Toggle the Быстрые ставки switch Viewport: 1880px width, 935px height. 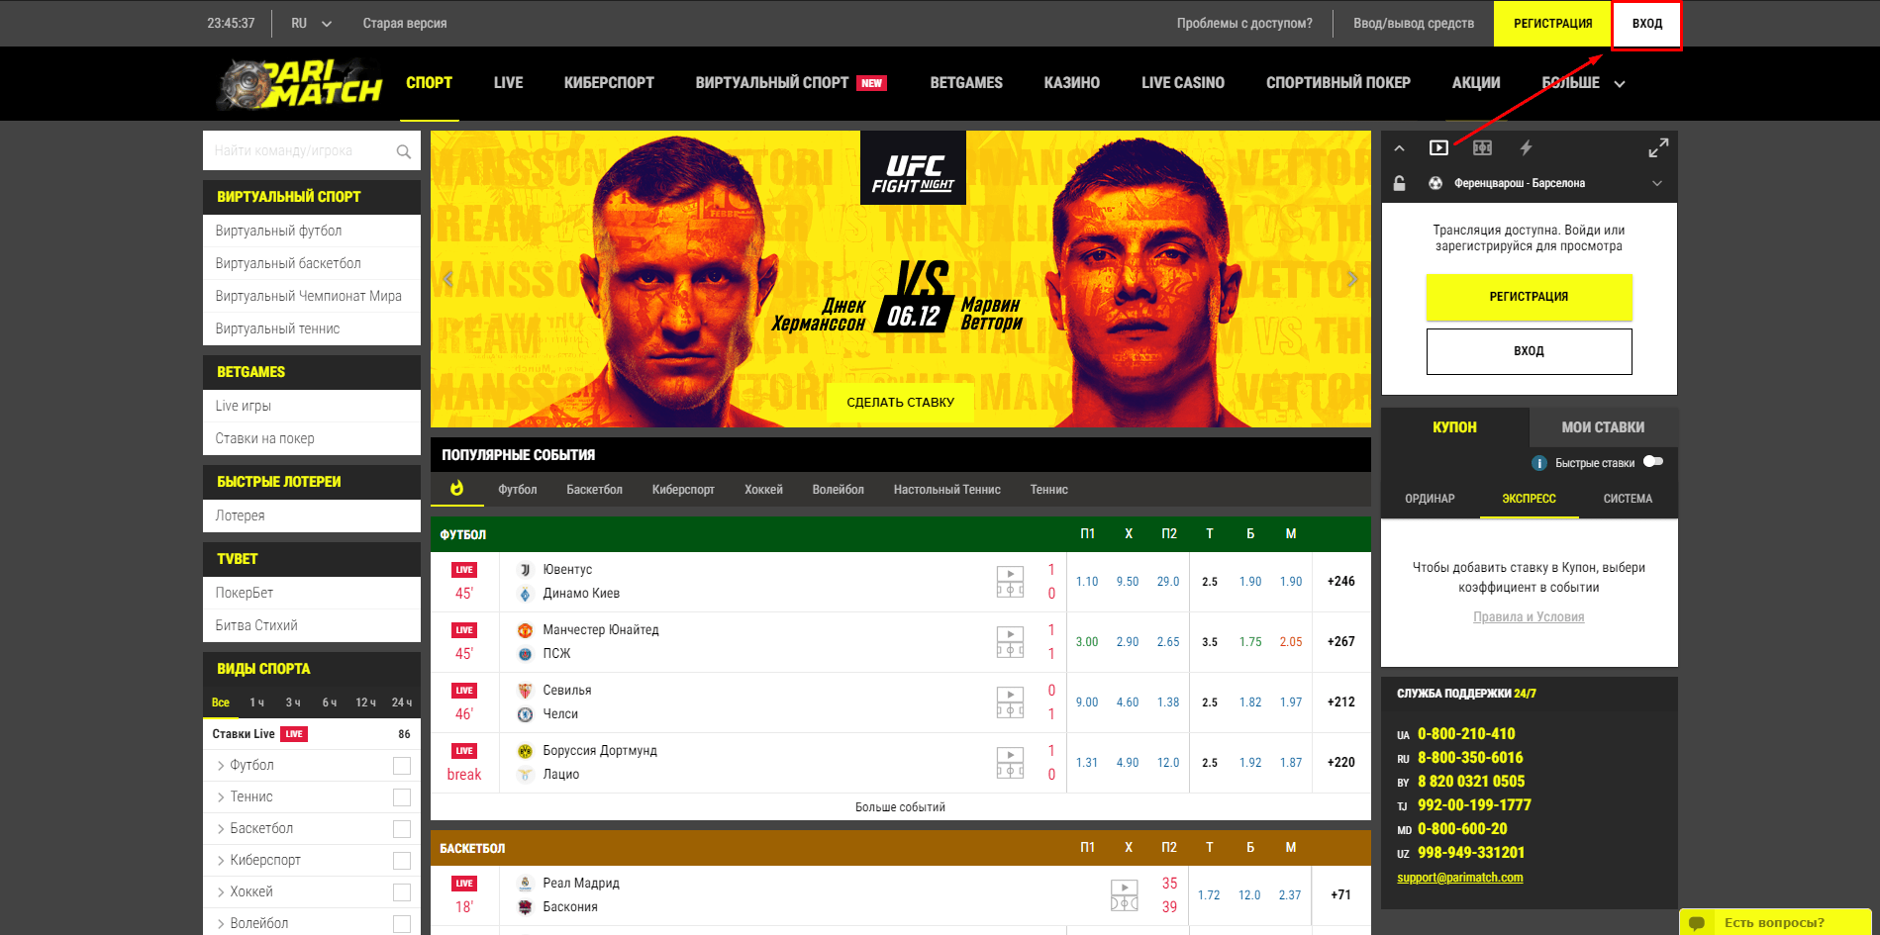(x=1653, y=462)
